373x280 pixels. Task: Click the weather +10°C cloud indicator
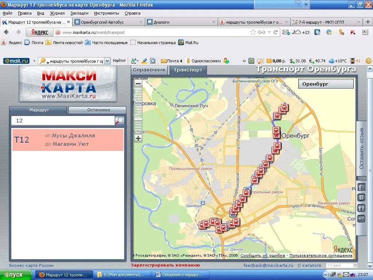click(x=337, y=61)
